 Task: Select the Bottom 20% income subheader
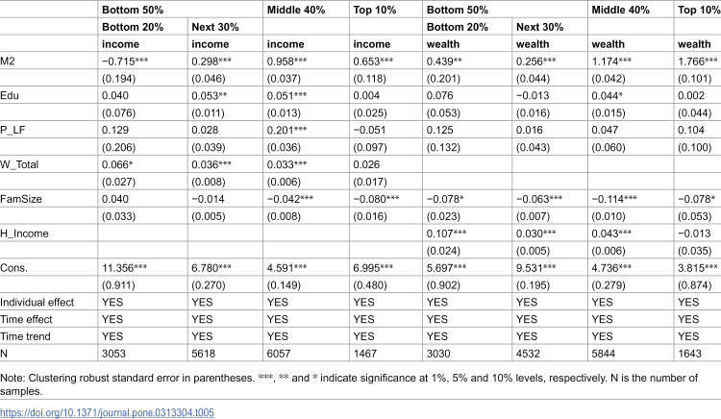133,27
